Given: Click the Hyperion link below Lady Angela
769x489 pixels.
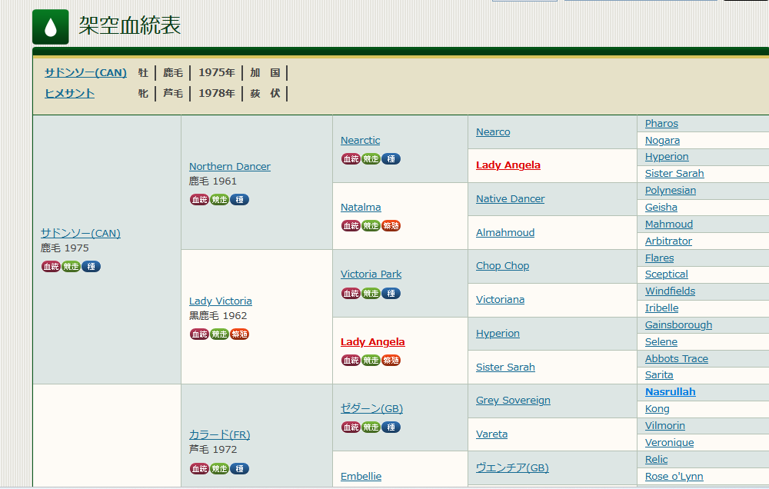Looking at the screenshot, I should [x=498, y=334].
